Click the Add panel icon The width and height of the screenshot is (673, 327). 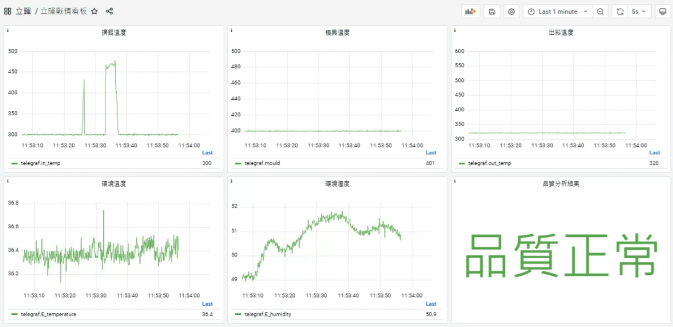tap(470, 11)
